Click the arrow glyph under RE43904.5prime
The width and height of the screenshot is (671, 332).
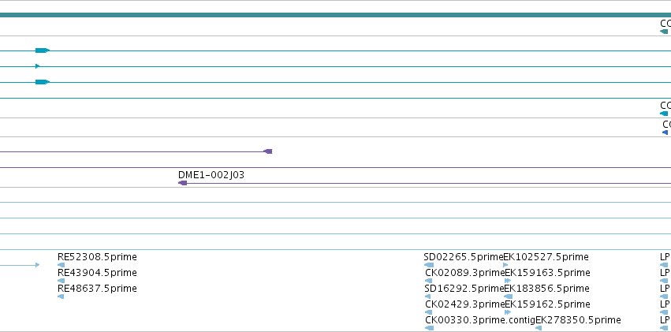(x=61, y=281)
